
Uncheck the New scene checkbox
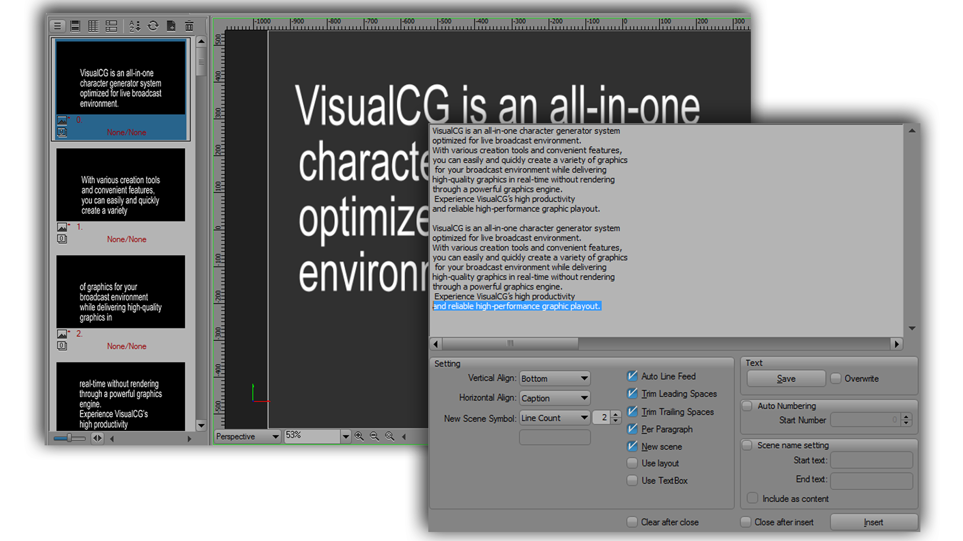pyautogui.click(x=632, y=446)
